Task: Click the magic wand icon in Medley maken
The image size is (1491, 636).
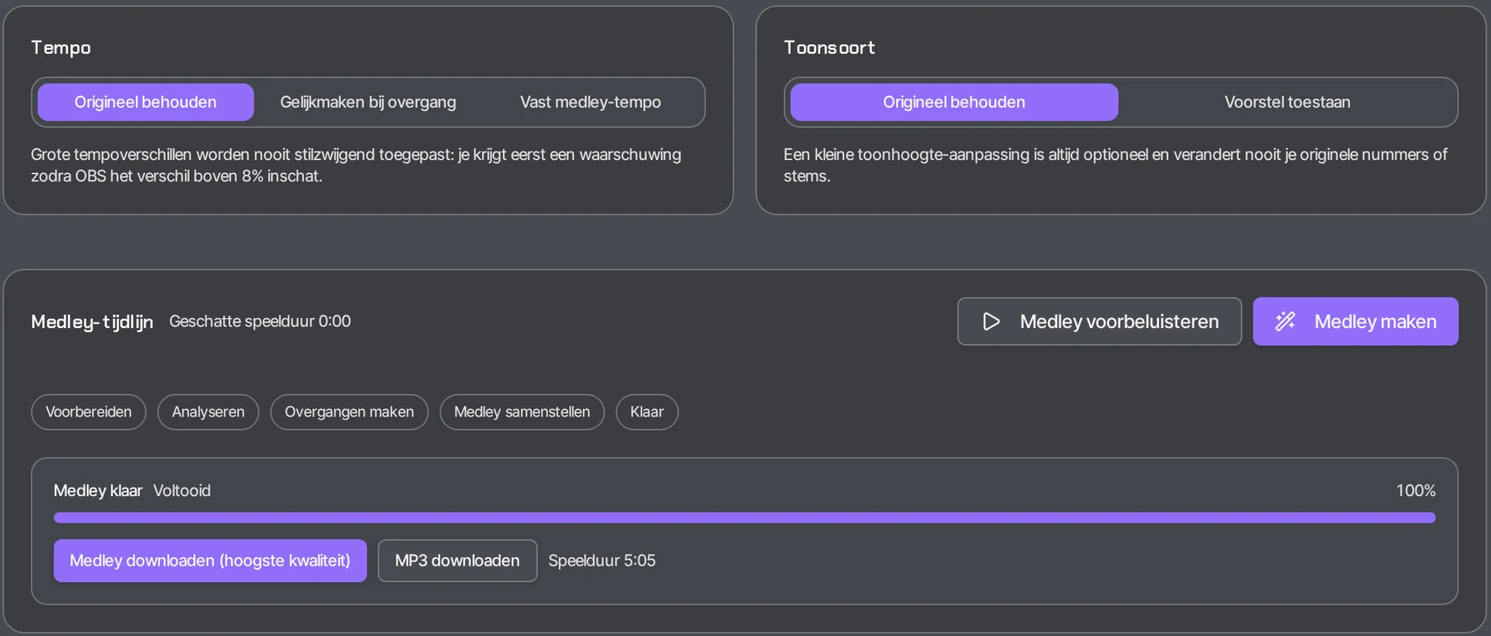Action: point(1285,321)
